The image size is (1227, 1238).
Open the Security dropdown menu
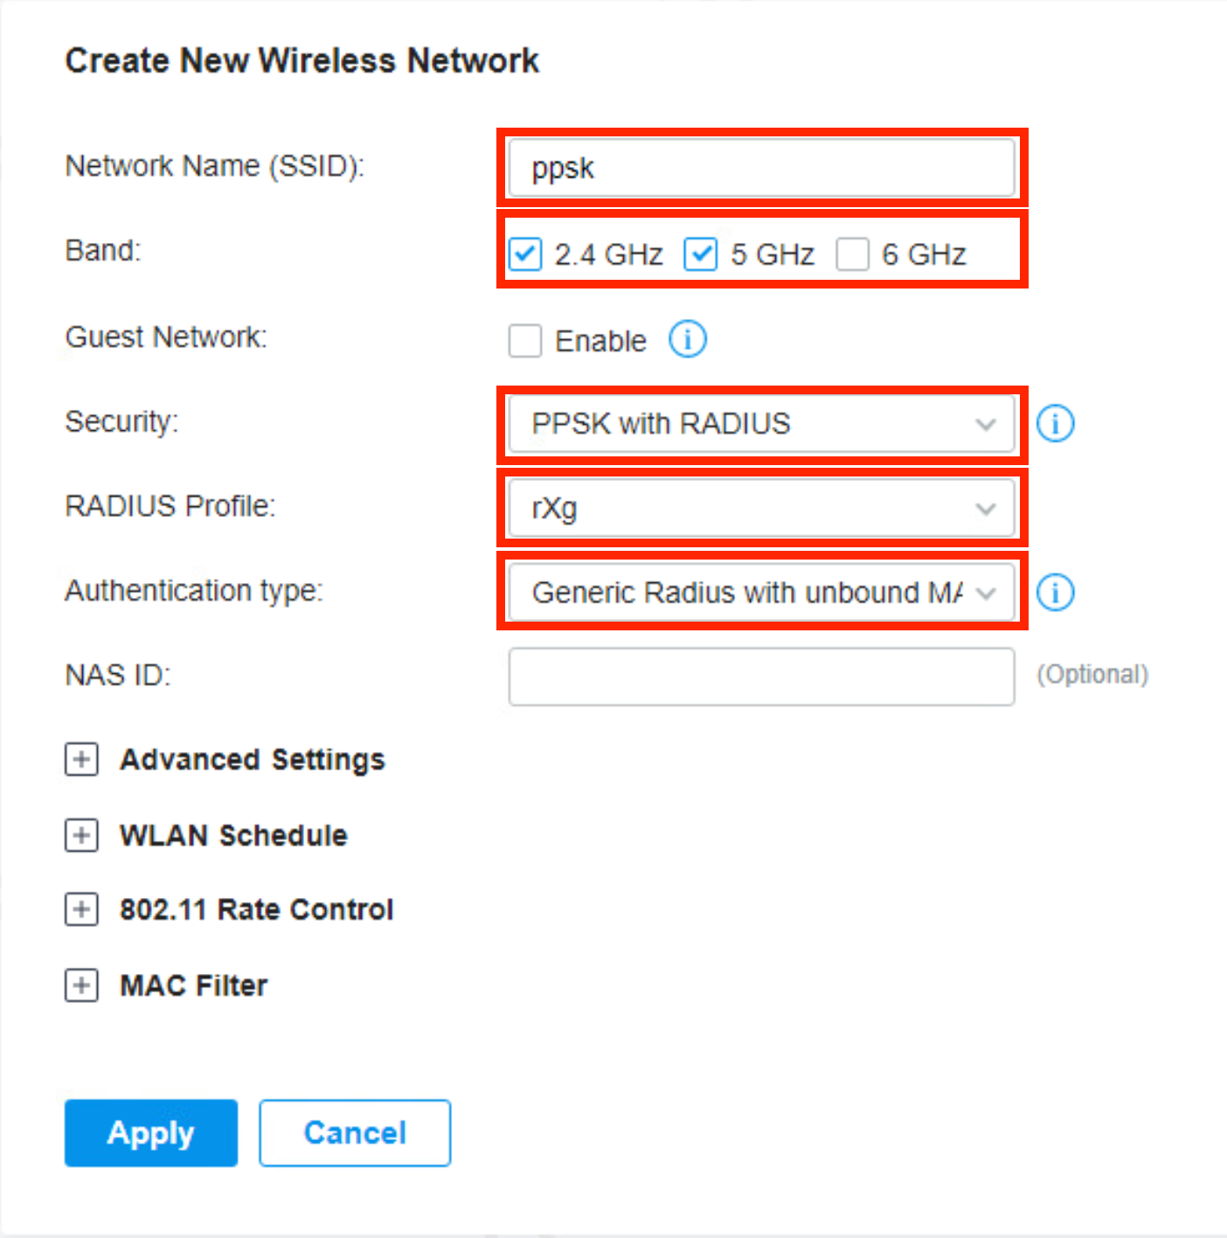point(760,424)
